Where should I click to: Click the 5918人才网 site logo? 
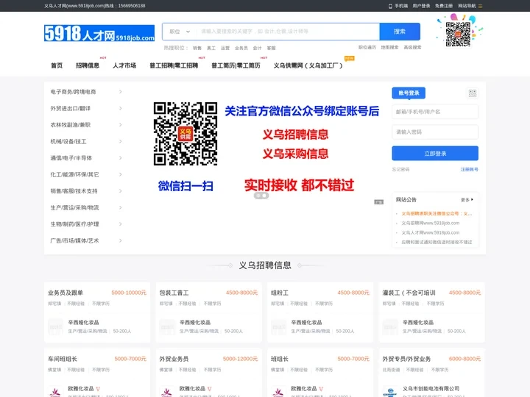coord(99,33)
